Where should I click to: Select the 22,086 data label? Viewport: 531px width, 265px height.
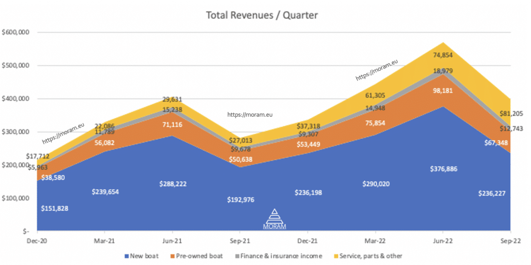(x=105, y=127)
